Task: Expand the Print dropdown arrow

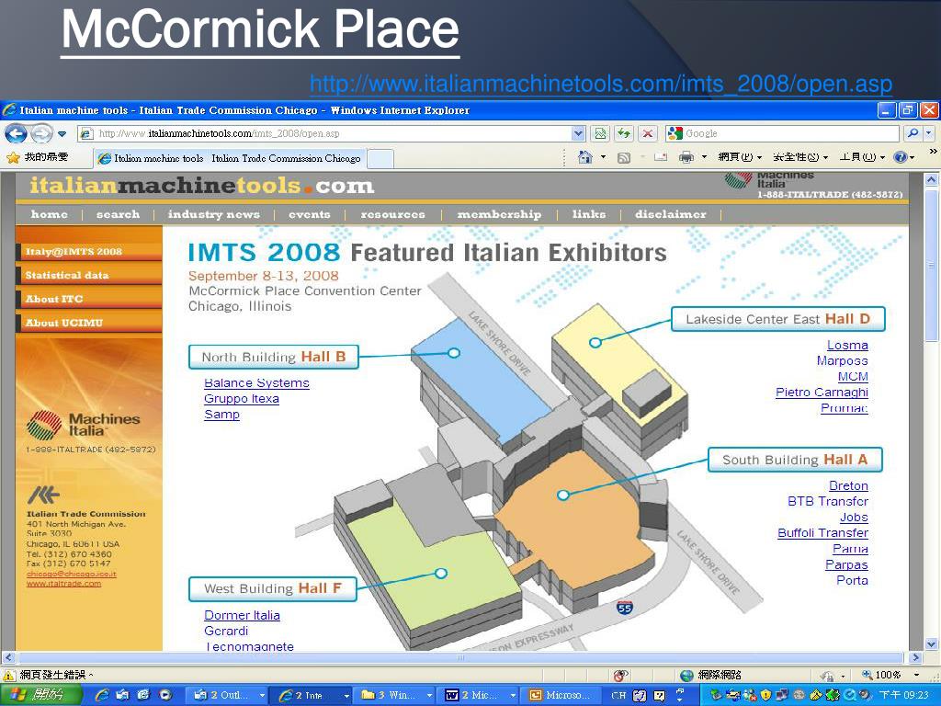Action: pyautogui.click(x=704, y=157)
